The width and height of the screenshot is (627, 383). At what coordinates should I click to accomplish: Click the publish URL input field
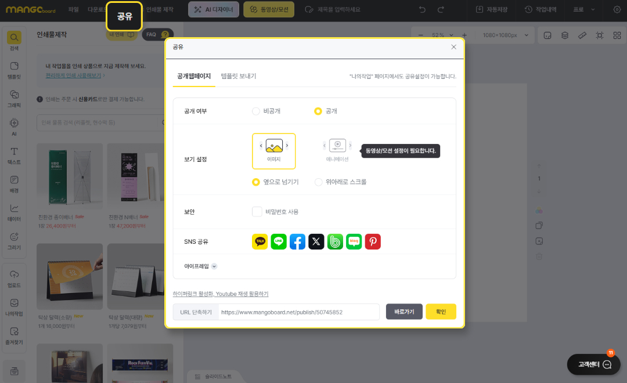coord(298,312)
